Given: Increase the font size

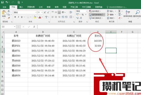Looking at the screenshot, I should click(45, 12).
